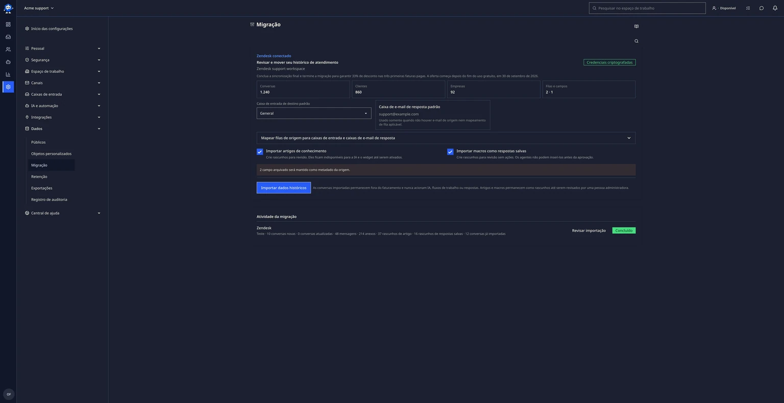
Task: Expand the Central de ajuda chevron
Action: pyautogui.click(x=99, y=213)
